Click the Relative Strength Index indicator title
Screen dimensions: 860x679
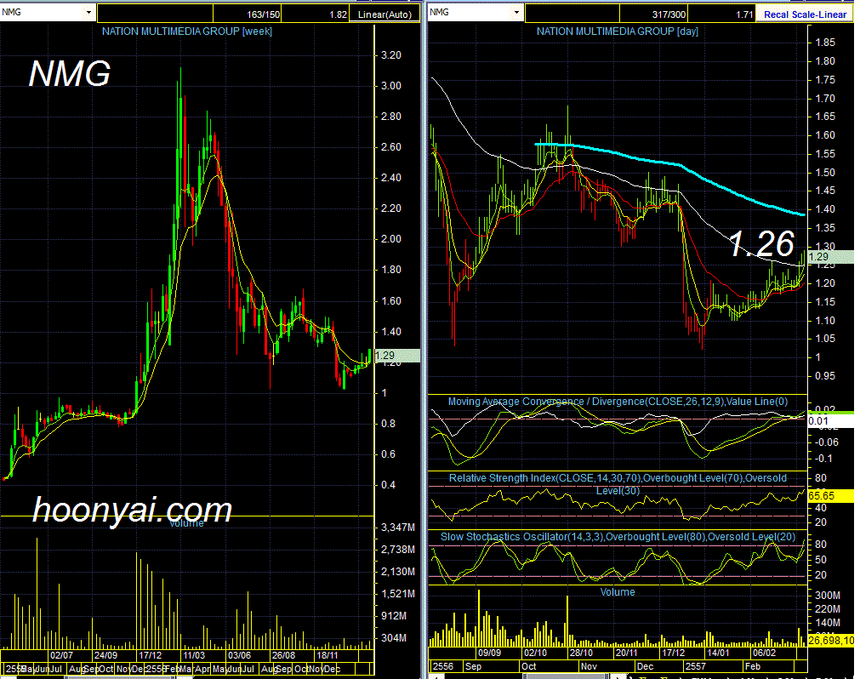[618, 484]
